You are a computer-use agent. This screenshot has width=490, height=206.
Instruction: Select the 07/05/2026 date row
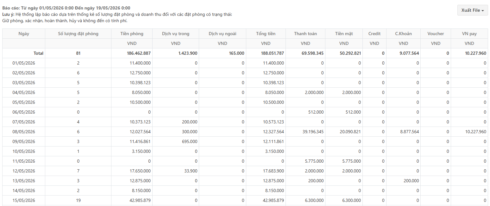point(245,122)
